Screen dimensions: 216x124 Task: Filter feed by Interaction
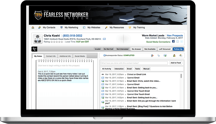[119, 69]
